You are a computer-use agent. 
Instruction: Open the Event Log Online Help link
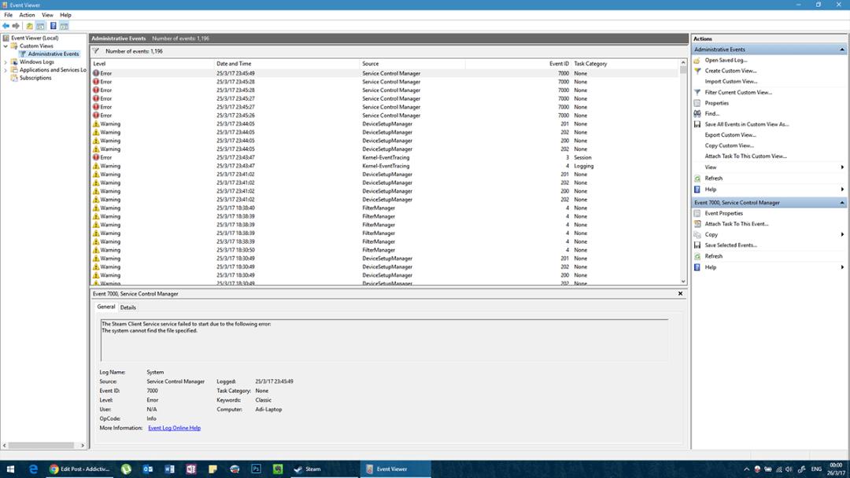(x=175, y=428)
